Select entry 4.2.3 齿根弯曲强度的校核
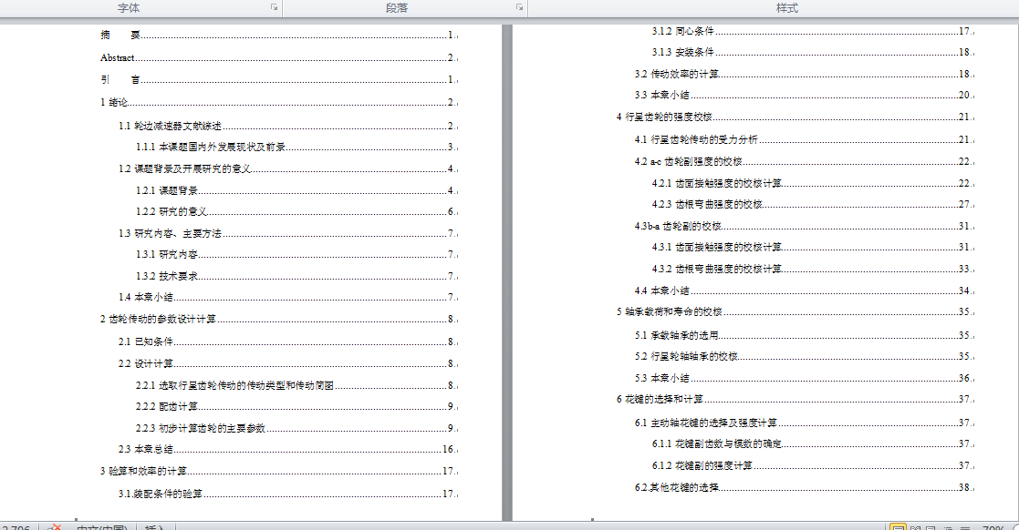 click(813, 204)
